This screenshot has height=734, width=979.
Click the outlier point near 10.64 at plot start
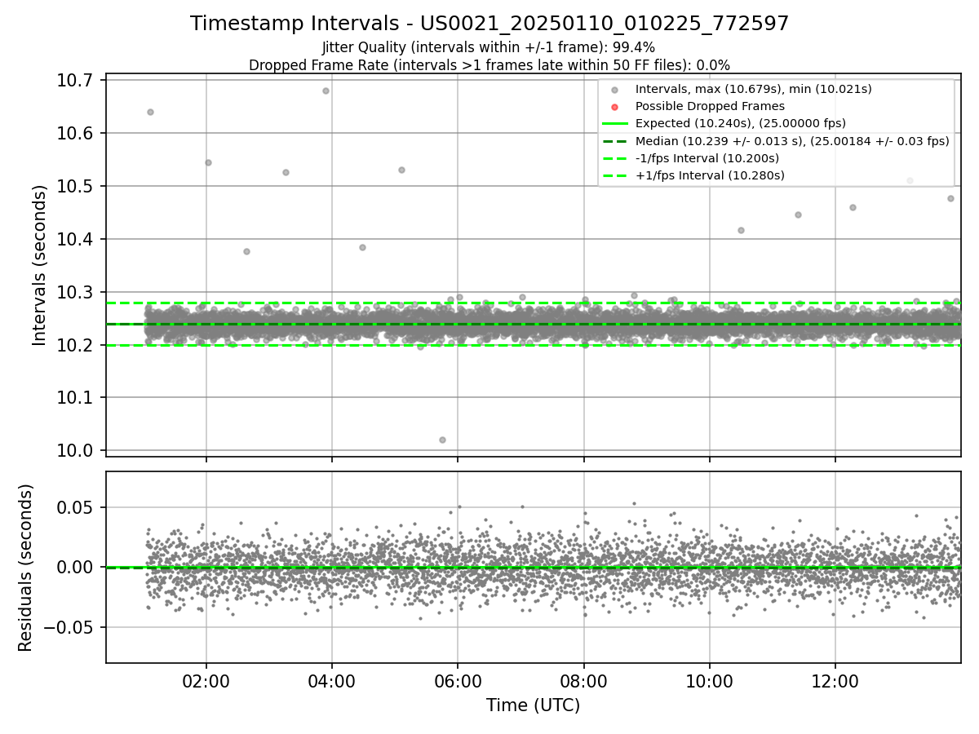[150, 112]
